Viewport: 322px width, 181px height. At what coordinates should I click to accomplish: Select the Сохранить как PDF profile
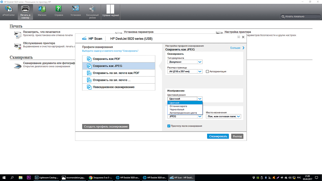tap(119, 59)
